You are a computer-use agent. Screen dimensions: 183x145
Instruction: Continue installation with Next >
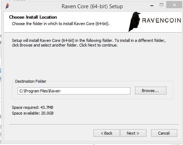(133, 133)
